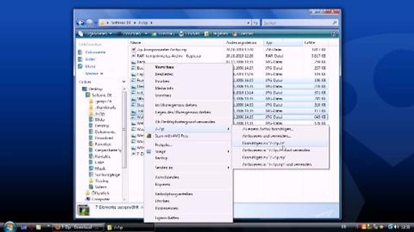Sort by the Typ column header
This screenshot has height=232, width=414.
[x=283, y=43]
